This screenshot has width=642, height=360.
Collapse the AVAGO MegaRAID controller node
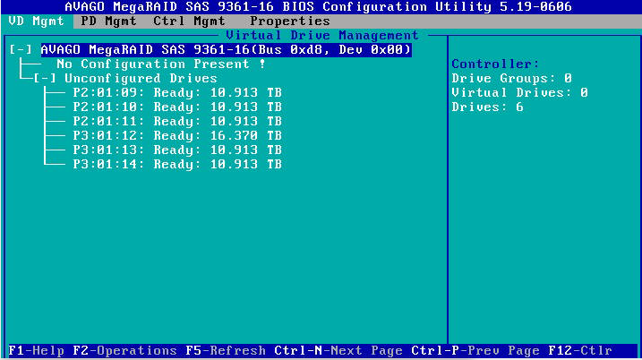(21, 50)
